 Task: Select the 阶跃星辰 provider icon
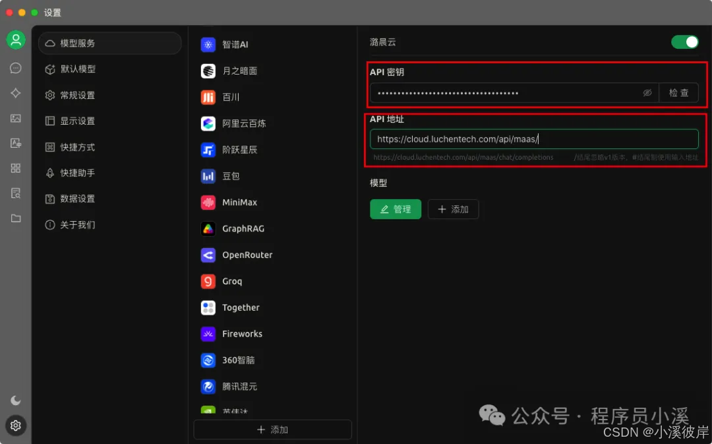pos(208,150)
